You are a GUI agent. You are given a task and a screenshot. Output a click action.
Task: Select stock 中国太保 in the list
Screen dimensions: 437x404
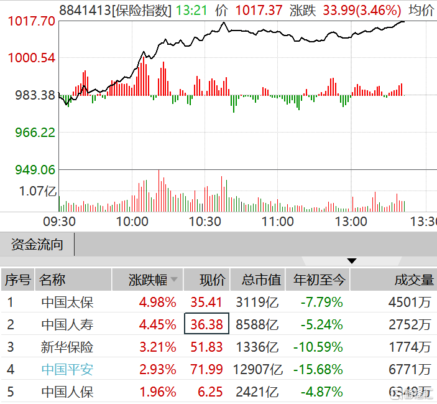[67, 303]
